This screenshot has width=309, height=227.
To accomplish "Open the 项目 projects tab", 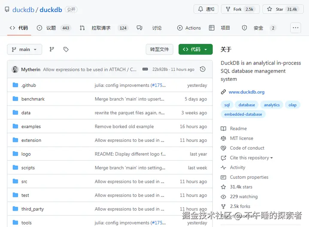I will coord(219,28).
